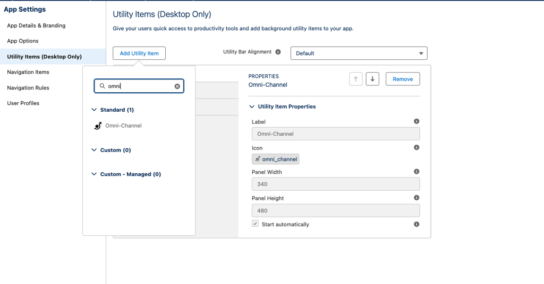Click the Label input field
544x284 pixels.
click(x=336, y=134)
